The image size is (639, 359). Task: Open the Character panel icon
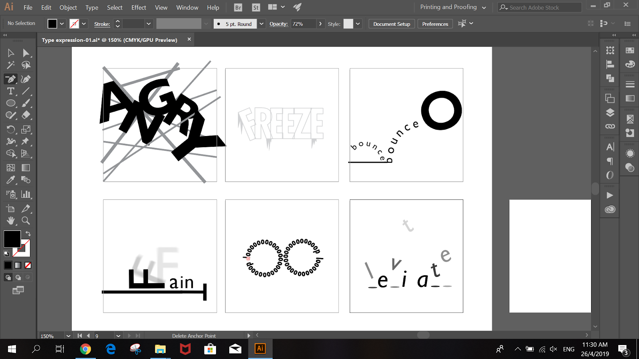coord(610,146)
